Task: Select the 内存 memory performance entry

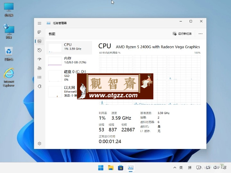Action: pyautogui.click(x=69, y=61)
